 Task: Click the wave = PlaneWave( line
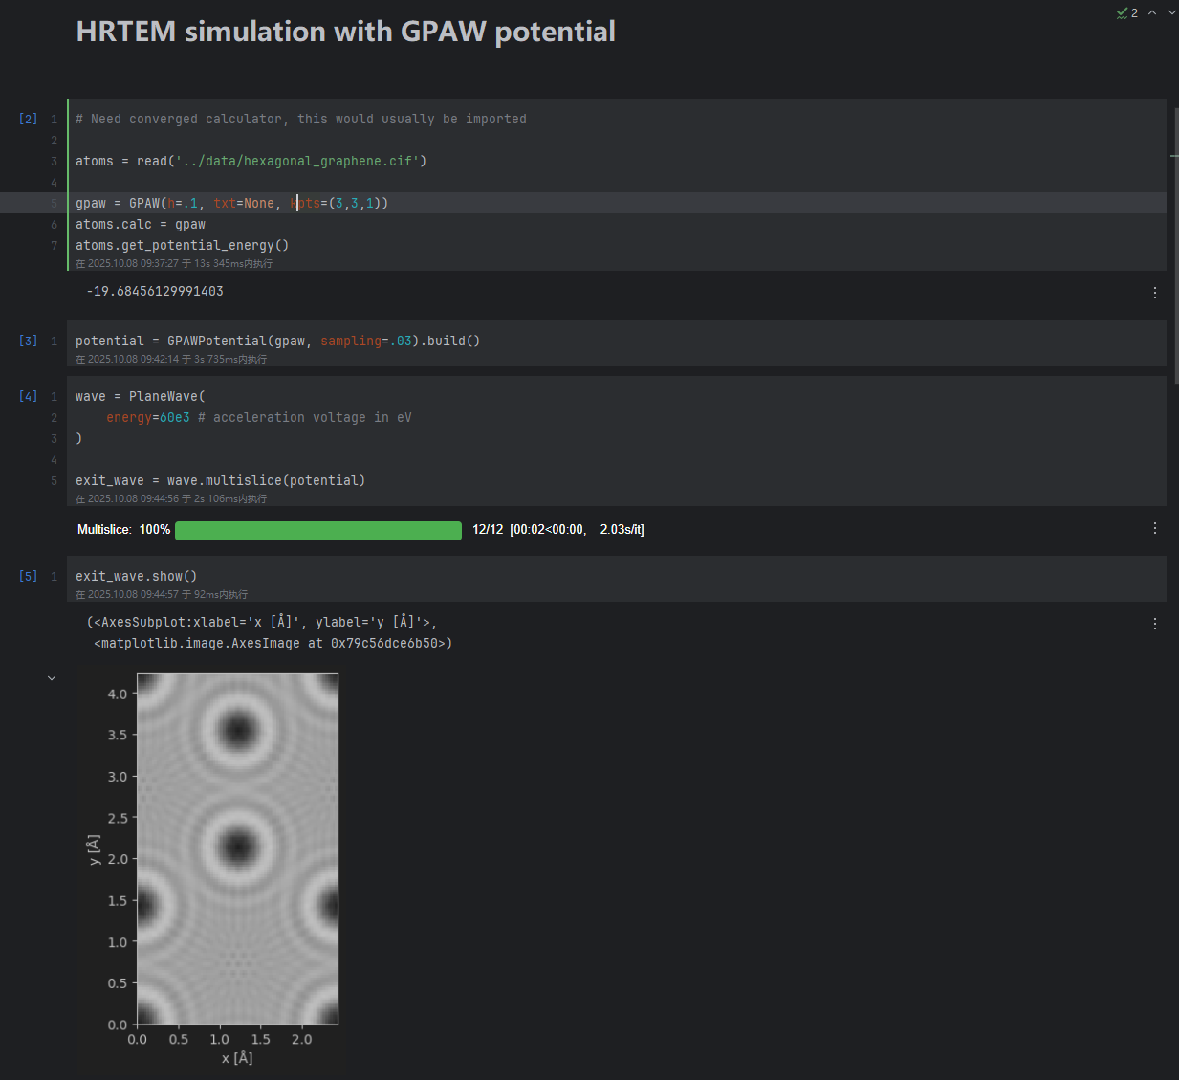(141, 396)
